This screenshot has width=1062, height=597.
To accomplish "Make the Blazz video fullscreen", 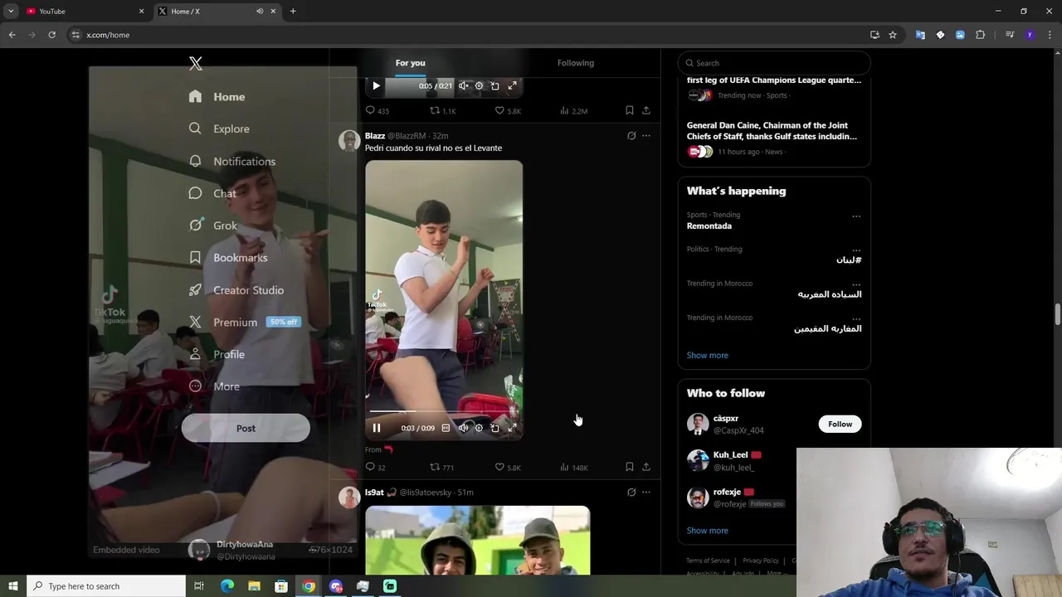I will pyautogui.click(x=512, y=428).
